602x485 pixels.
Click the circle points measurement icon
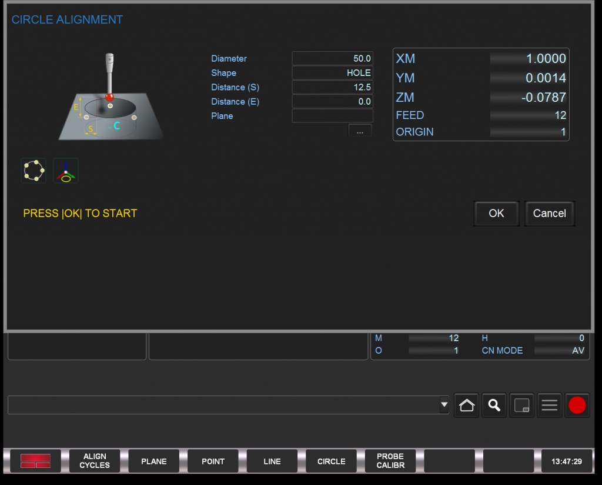(x=34, y=171)
